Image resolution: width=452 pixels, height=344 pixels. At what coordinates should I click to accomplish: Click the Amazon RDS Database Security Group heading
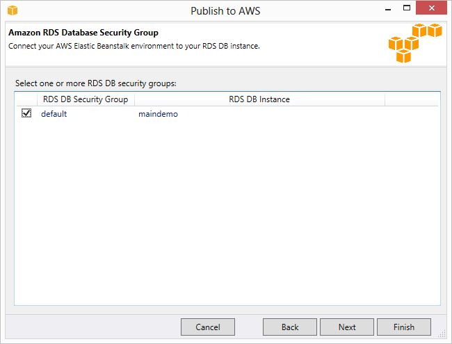[x=83, y=33]
